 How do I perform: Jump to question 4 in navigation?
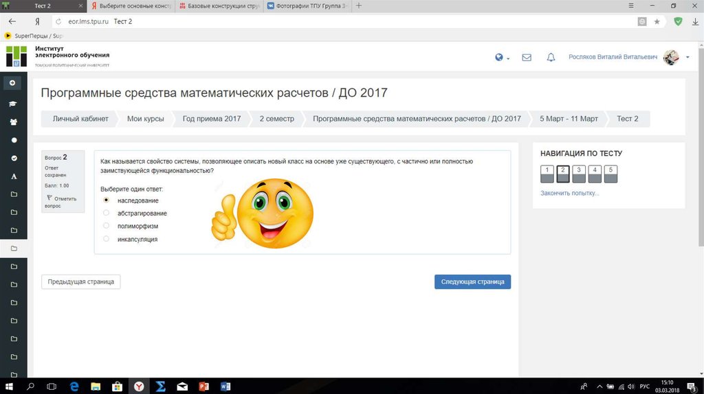(594, 174)
